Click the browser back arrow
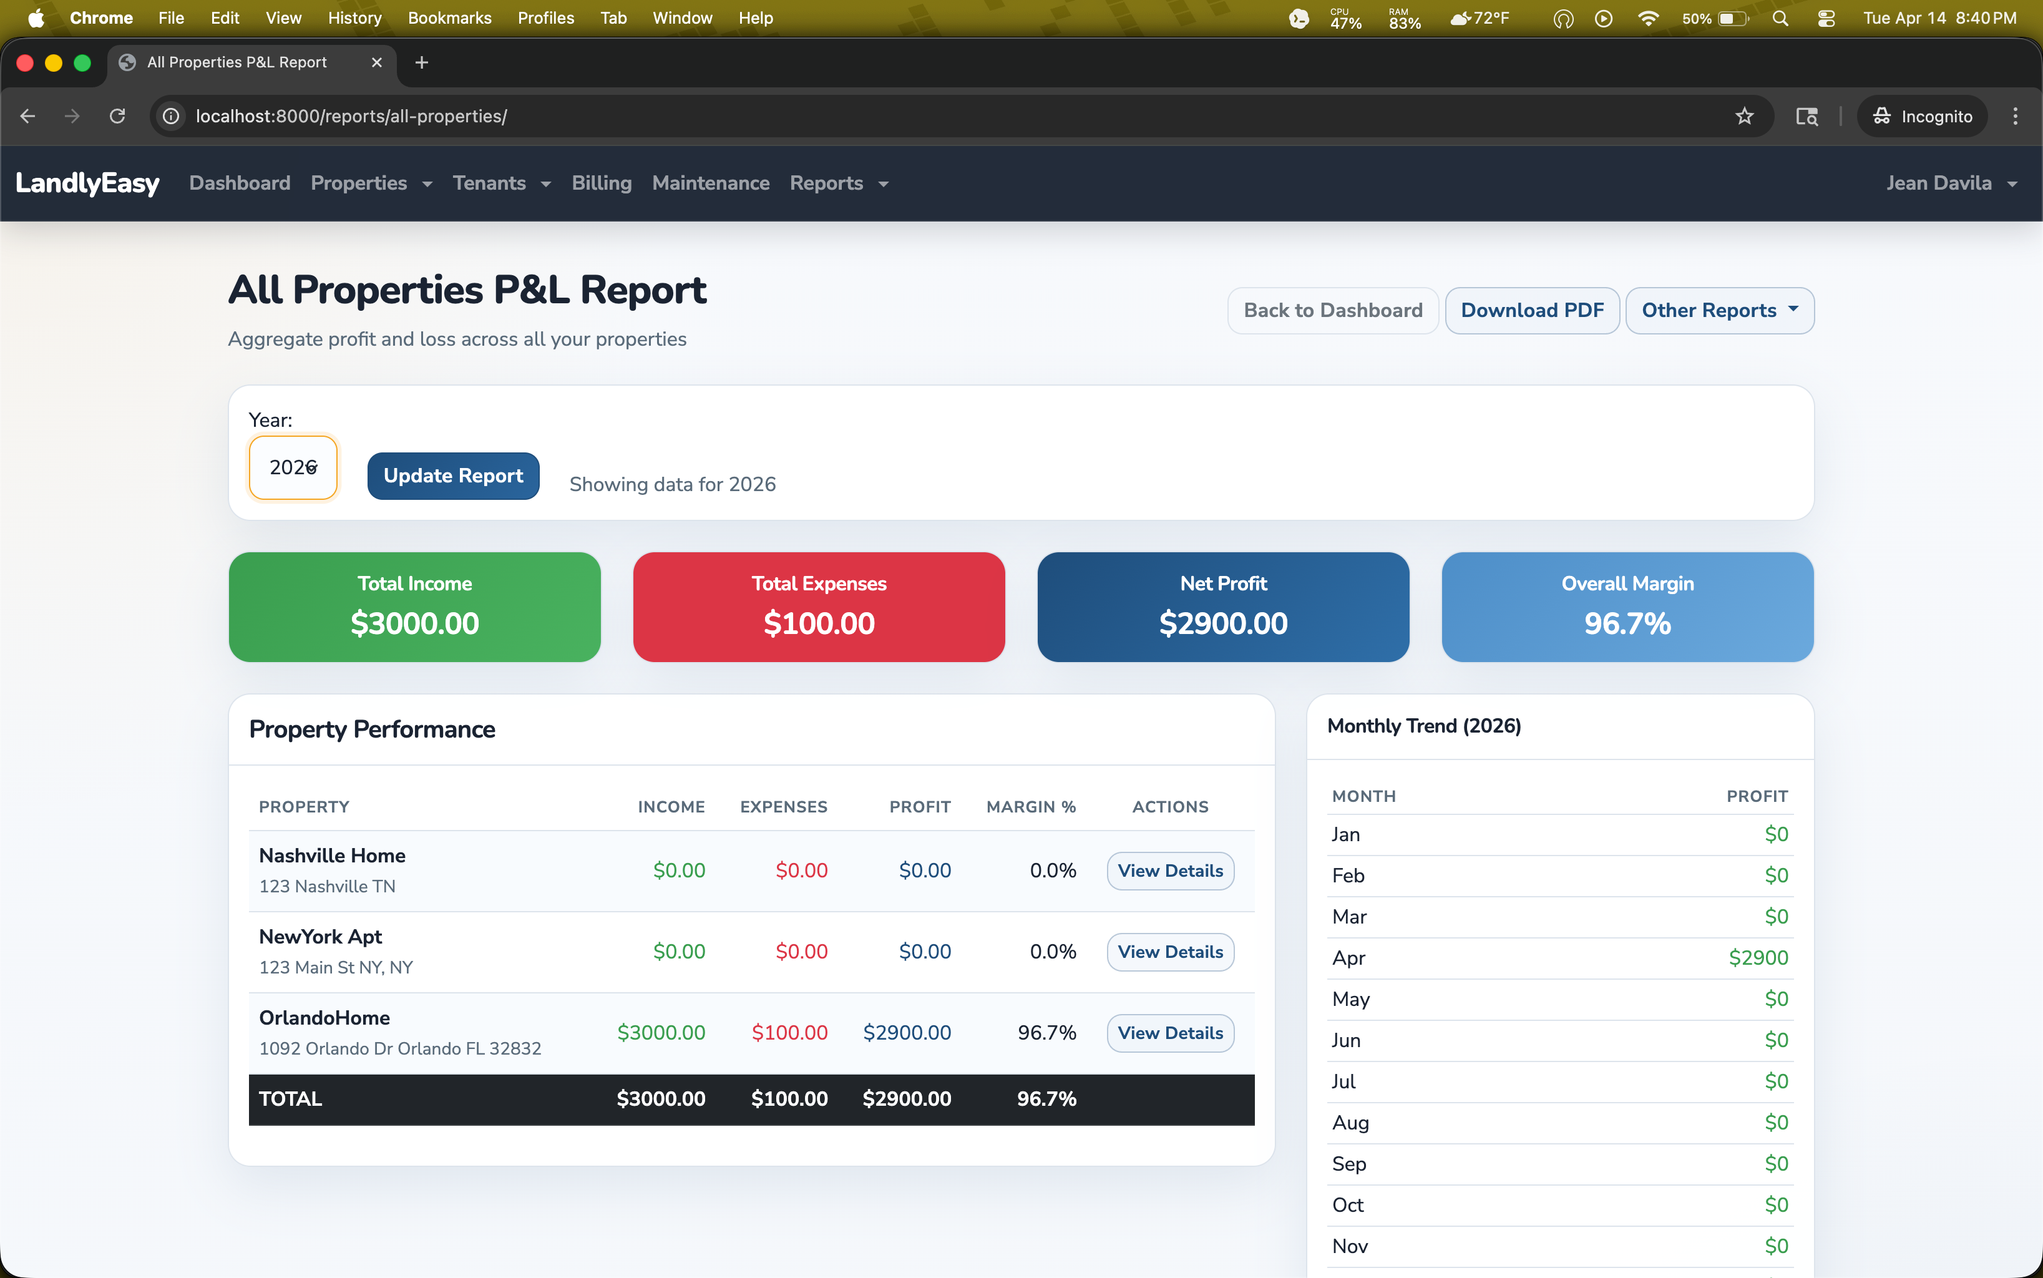This screenshot has width=2043, height=1278. (28, 117)
